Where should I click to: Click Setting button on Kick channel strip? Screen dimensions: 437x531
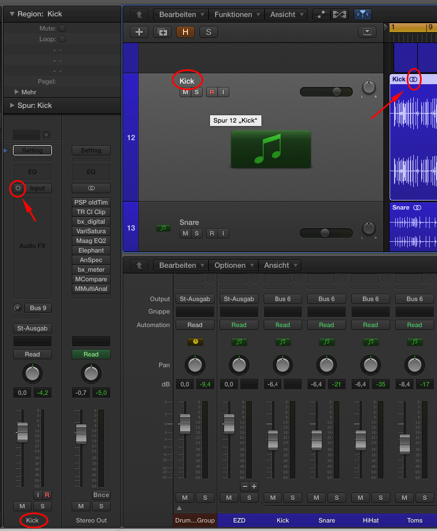click(x=33, y=150)
